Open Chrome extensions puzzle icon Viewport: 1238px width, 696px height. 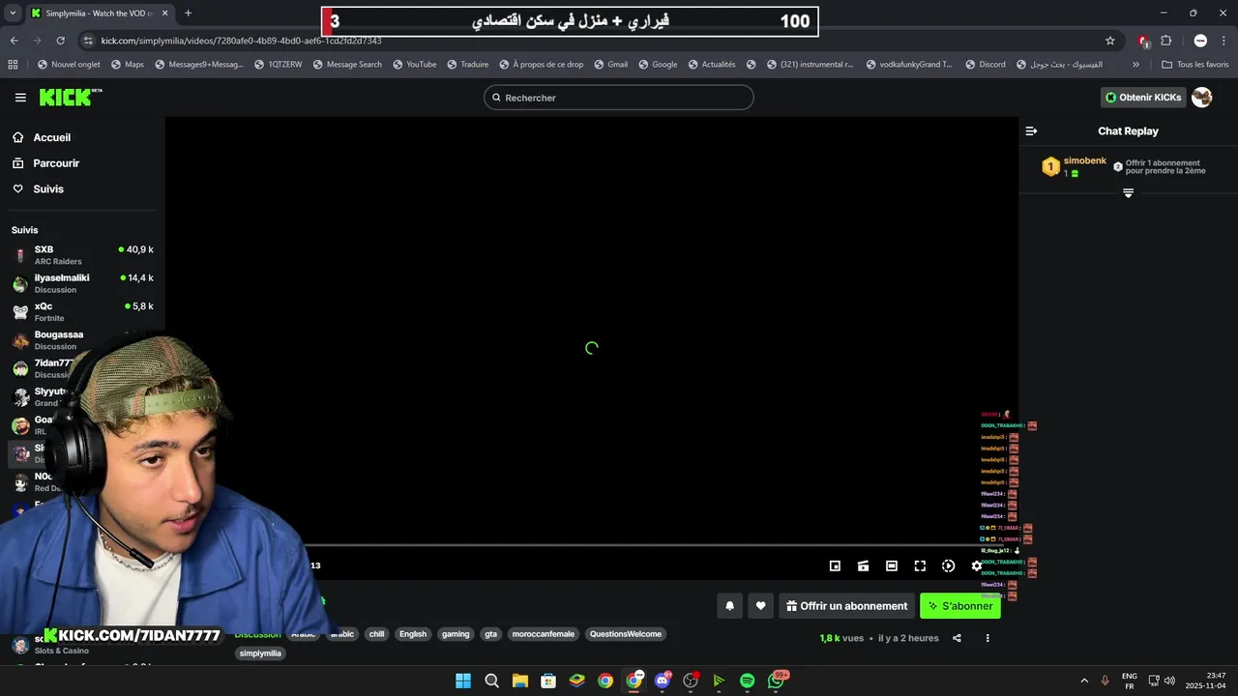1165,41
